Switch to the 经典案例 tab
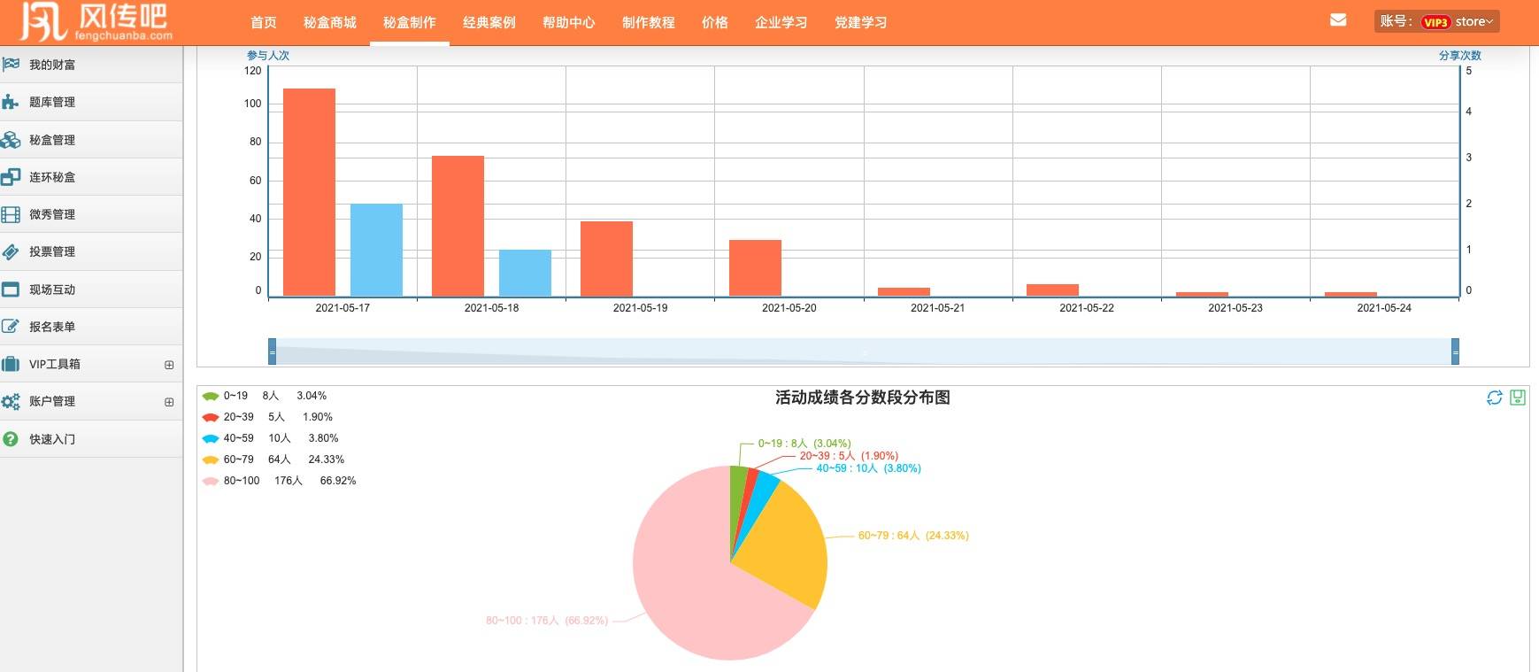The width and height of the screenshot is (1539, 672). [x=489, y=22]
